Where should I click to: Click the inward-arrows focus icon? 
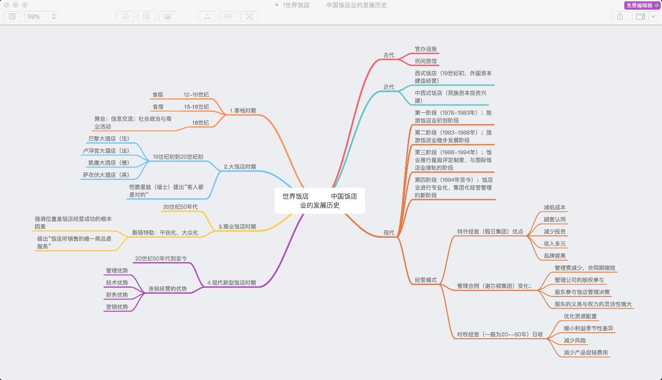pyautogui.click(x=249, y=17)
